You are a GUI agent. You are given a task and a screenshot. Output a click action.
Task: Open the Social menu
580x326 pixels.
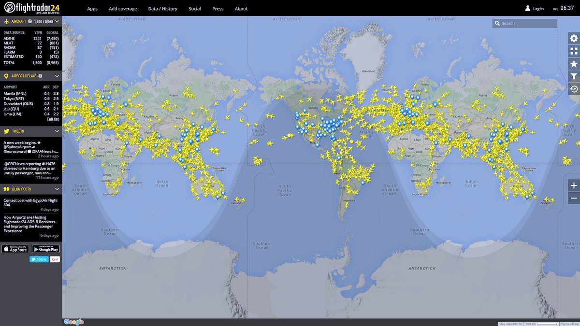195,9
